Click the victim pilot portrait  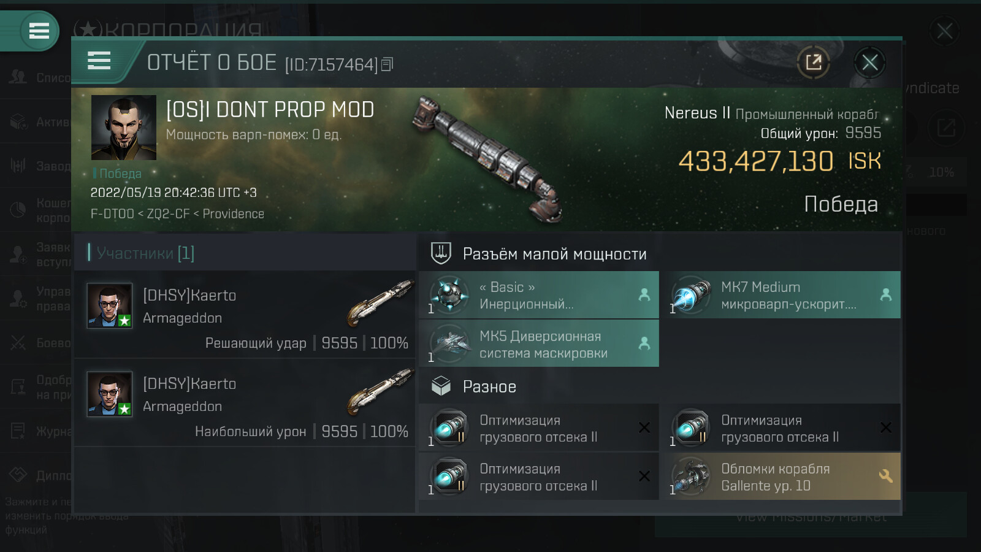124,128
